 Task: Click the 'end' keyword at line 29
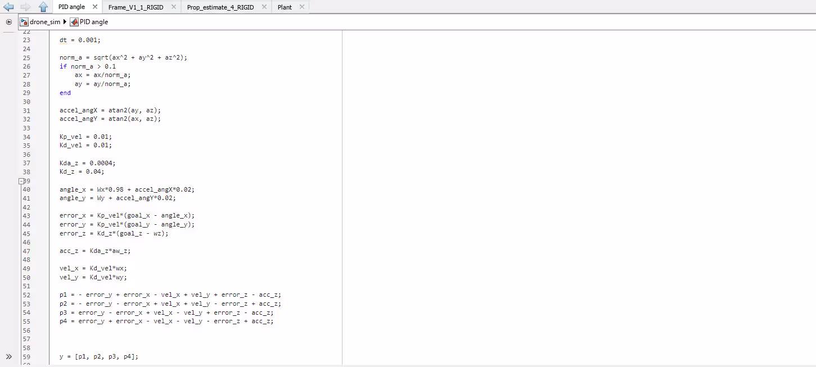pos(65,93)
